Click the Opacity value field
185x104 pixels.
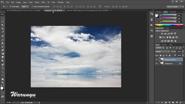pyautogui.click(x=179, y=51)
